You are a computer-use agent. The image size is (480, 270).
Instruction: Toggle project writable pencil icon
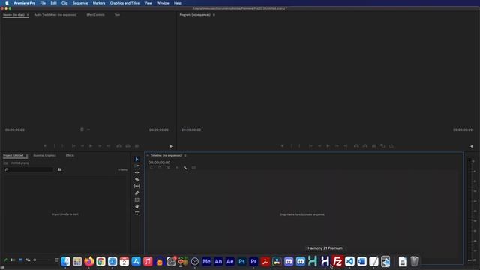(5, 260)
